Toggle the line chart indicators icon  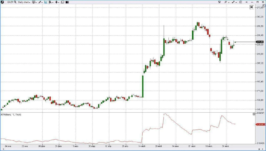(x=46, y=2)
